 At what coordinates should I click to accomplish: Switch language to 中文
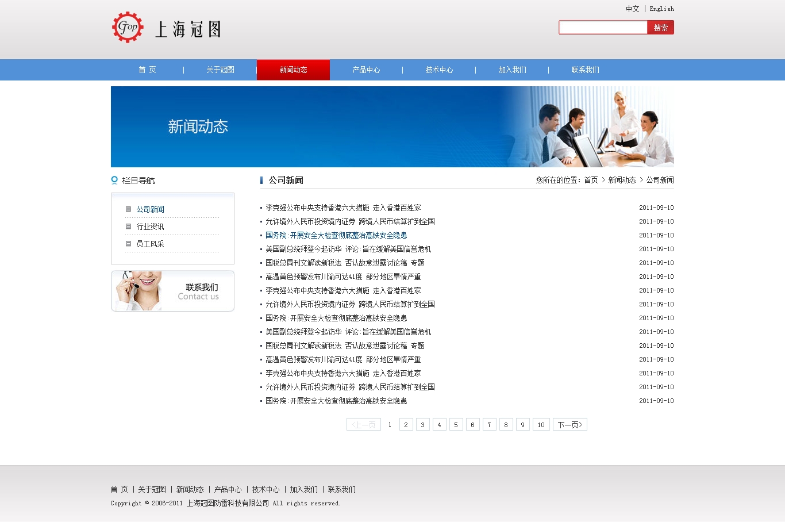(x=632, y=9)
